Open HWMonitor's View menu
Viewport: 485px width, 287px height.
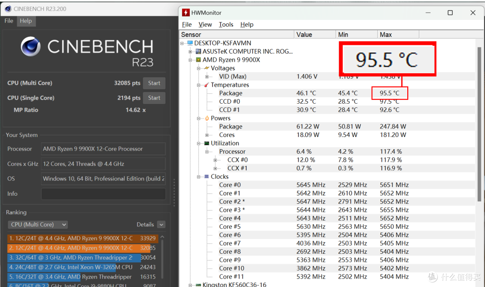pyautogui.click(x=205, y=24)
